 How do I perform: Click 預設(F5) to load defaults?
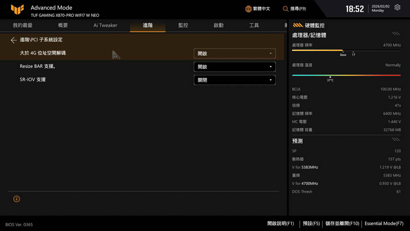pos(311,224)
